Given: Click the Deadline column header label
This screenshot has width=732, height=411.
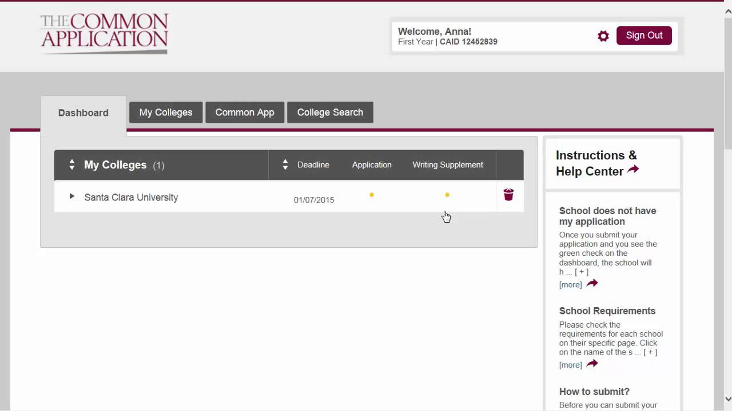Looking at the screenshot, I should click(x=313, y=165).
